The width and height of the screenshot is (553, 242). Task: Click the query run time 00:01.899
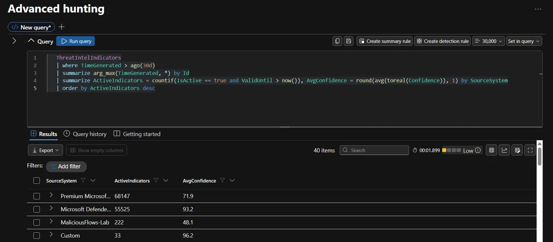[x=429, y=150]
